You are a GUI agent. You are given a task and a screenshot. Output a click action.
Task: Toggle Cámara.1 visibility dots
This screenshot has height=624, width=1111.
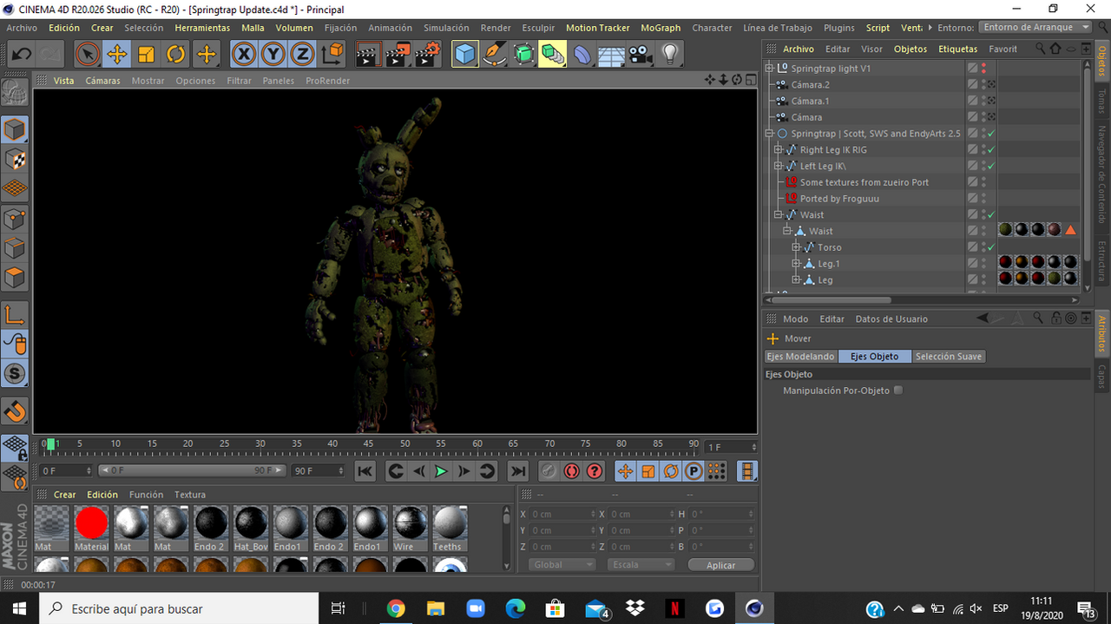(x=983, y=101)
